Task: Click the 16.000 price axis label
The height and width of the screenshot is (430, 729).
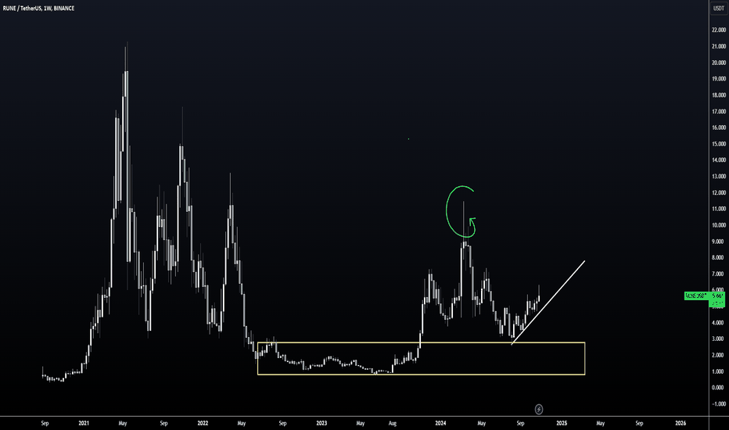Action: [719, 127]
